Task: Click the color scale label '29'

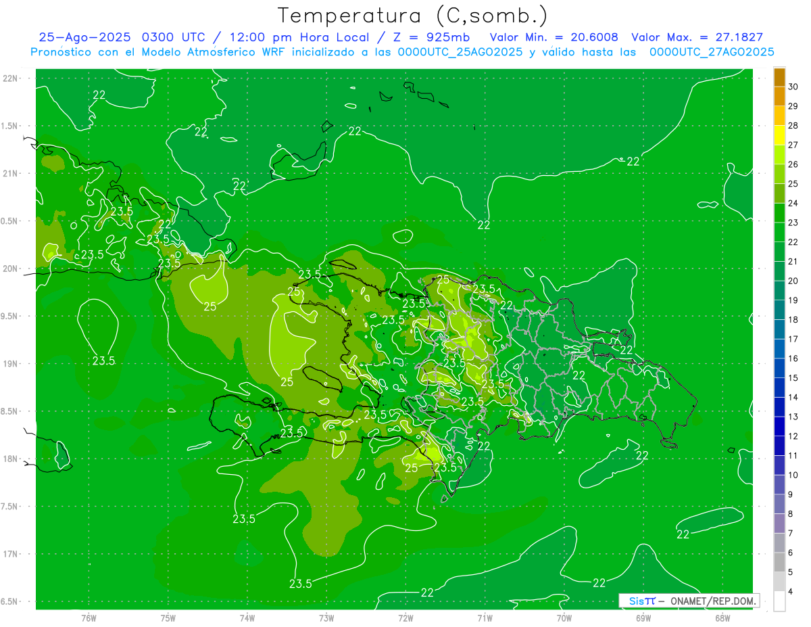Action: click(793, 106)
